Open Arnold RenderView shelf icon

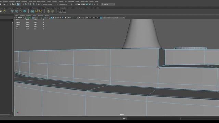60,11
